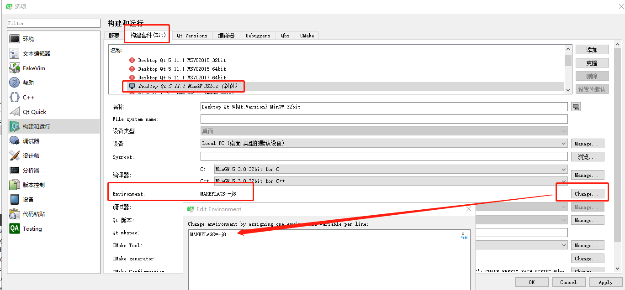Select the 设备 category in sidebar
The height and width of the screenshot is (290, 625).
point(54,200)
